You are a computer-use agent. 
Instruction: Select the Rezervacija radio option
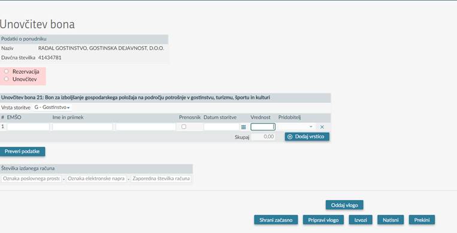[6, 71]
